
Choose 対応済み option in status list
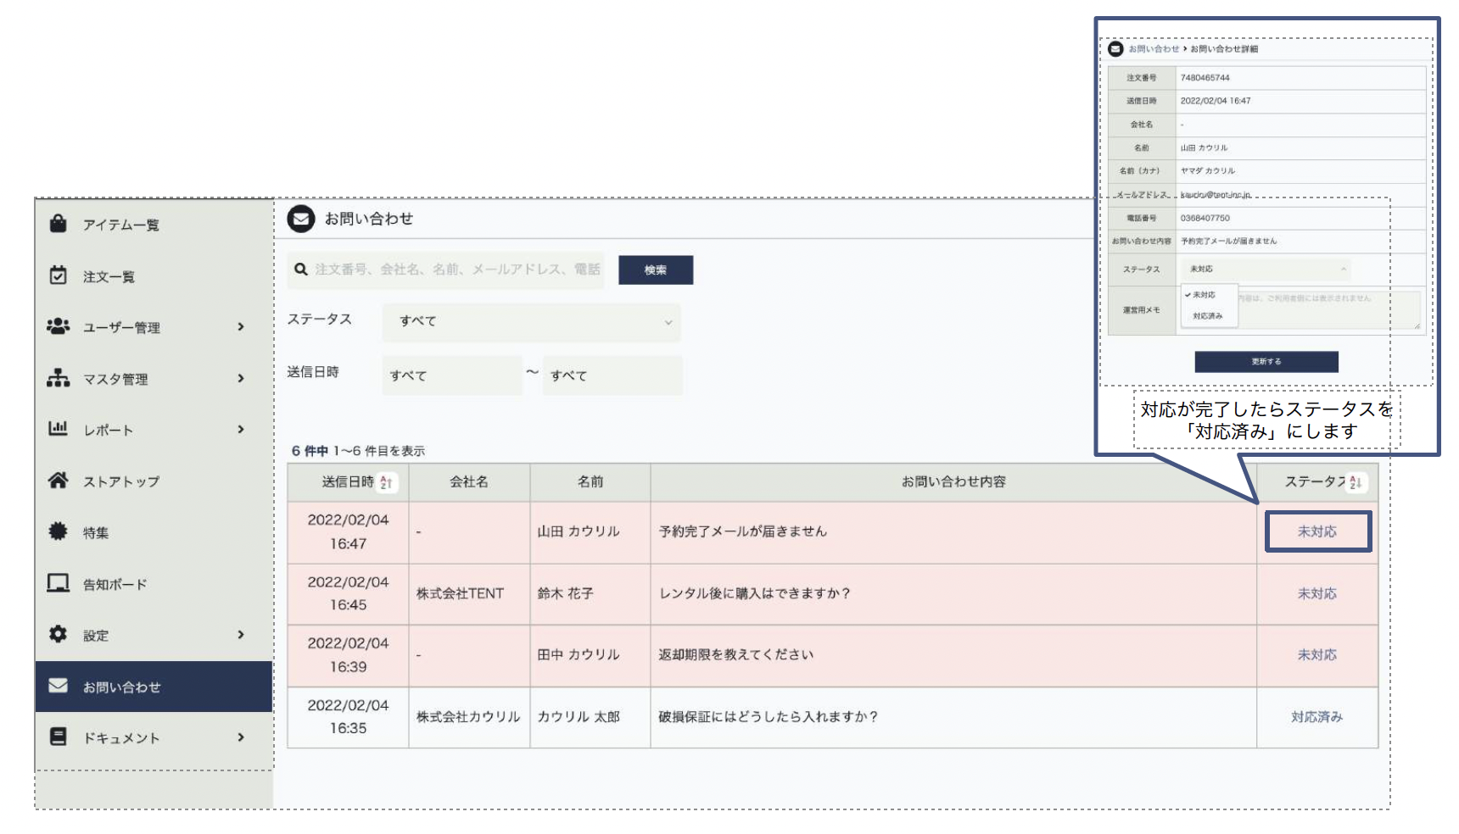pos(1208,316)
